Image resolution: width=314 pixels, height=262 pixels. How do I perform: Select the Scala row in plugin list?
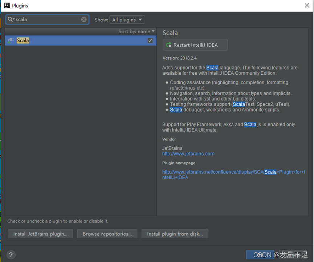tap(81, 41)
